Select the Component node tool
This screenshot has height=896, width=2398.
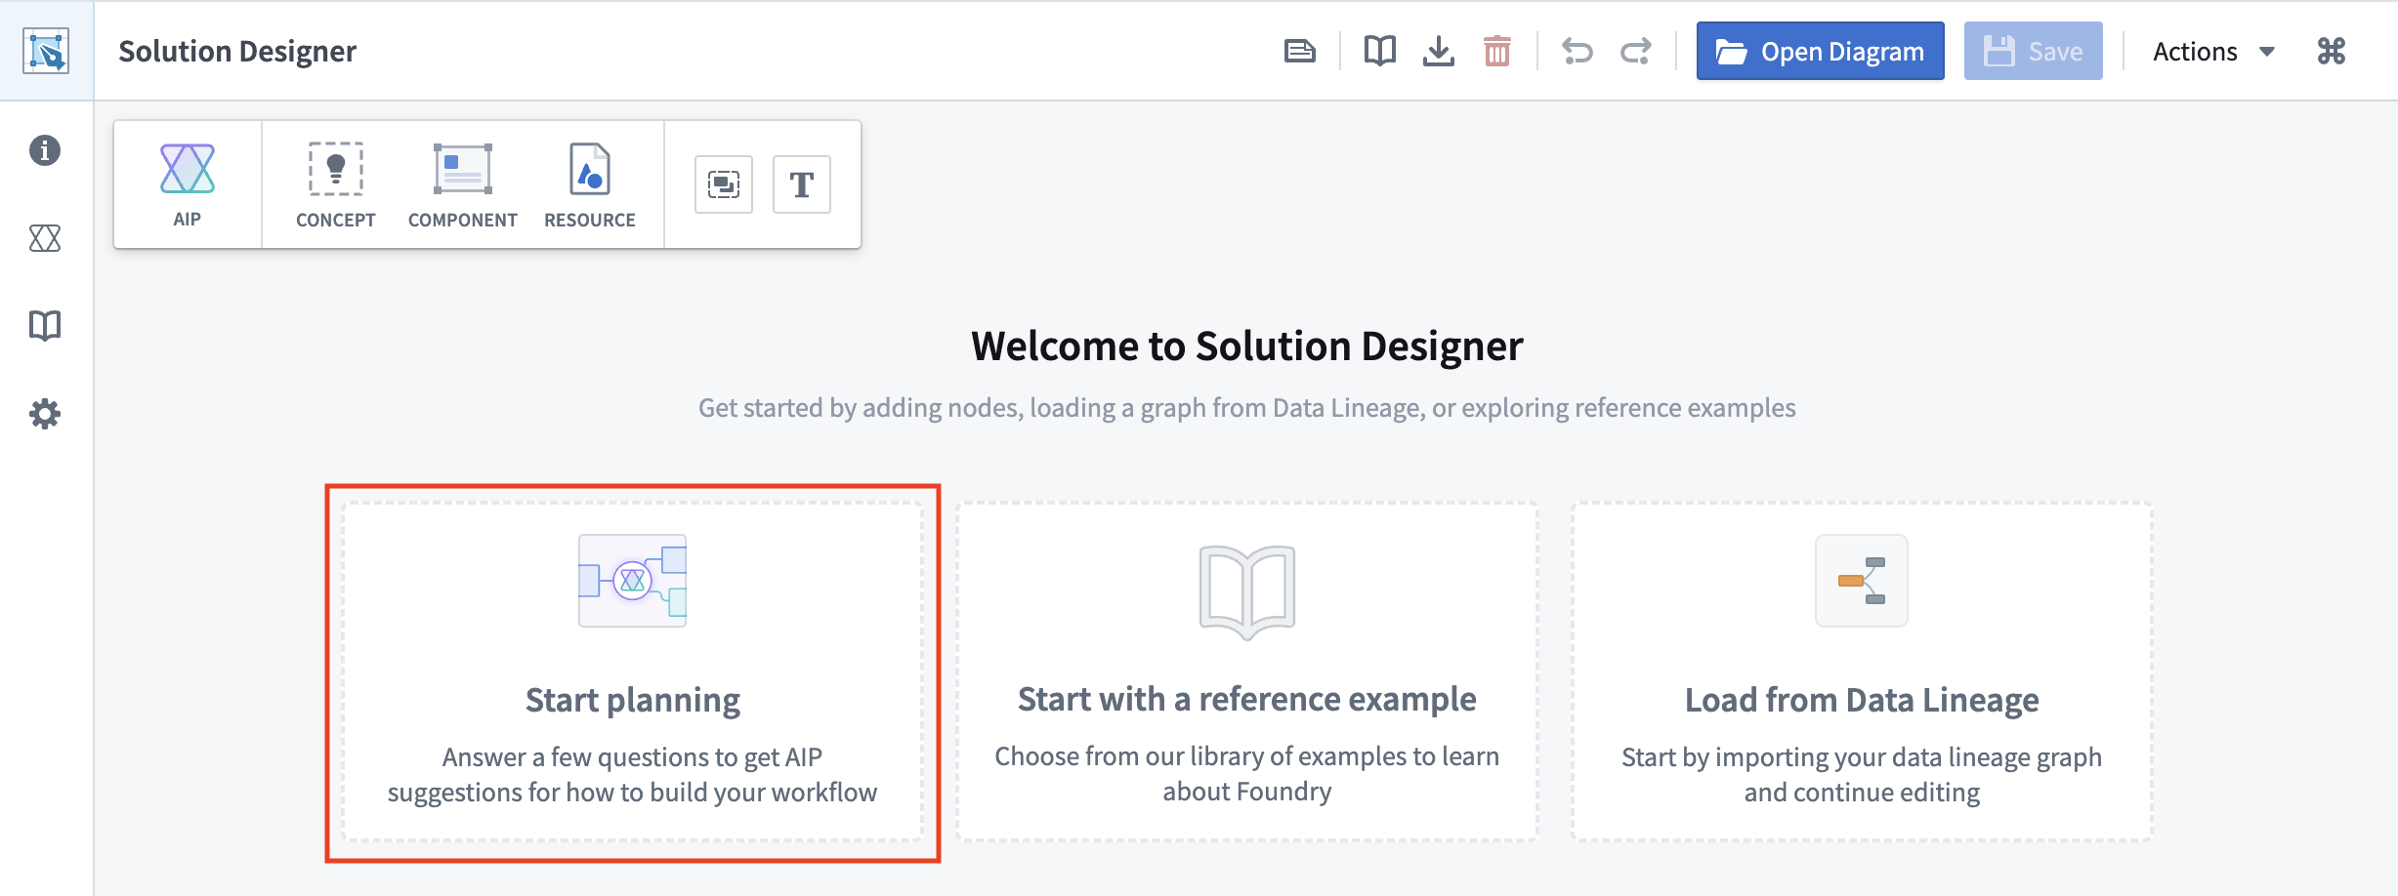(463, 184)
